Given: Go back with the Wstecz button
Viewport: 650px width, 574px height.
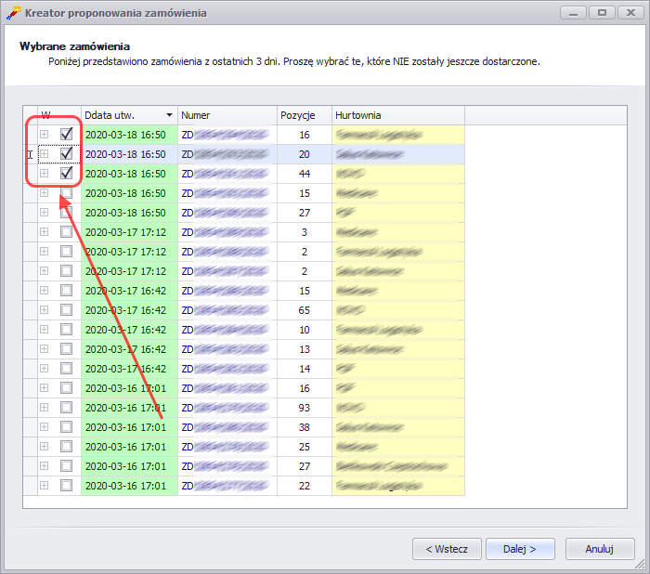Looking at the screenshot, I should [447, 548].
